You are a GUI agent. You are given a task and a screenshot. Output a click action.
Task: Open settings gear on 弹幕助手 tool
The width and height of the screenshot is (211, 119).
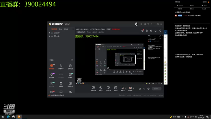coord(54,65)
